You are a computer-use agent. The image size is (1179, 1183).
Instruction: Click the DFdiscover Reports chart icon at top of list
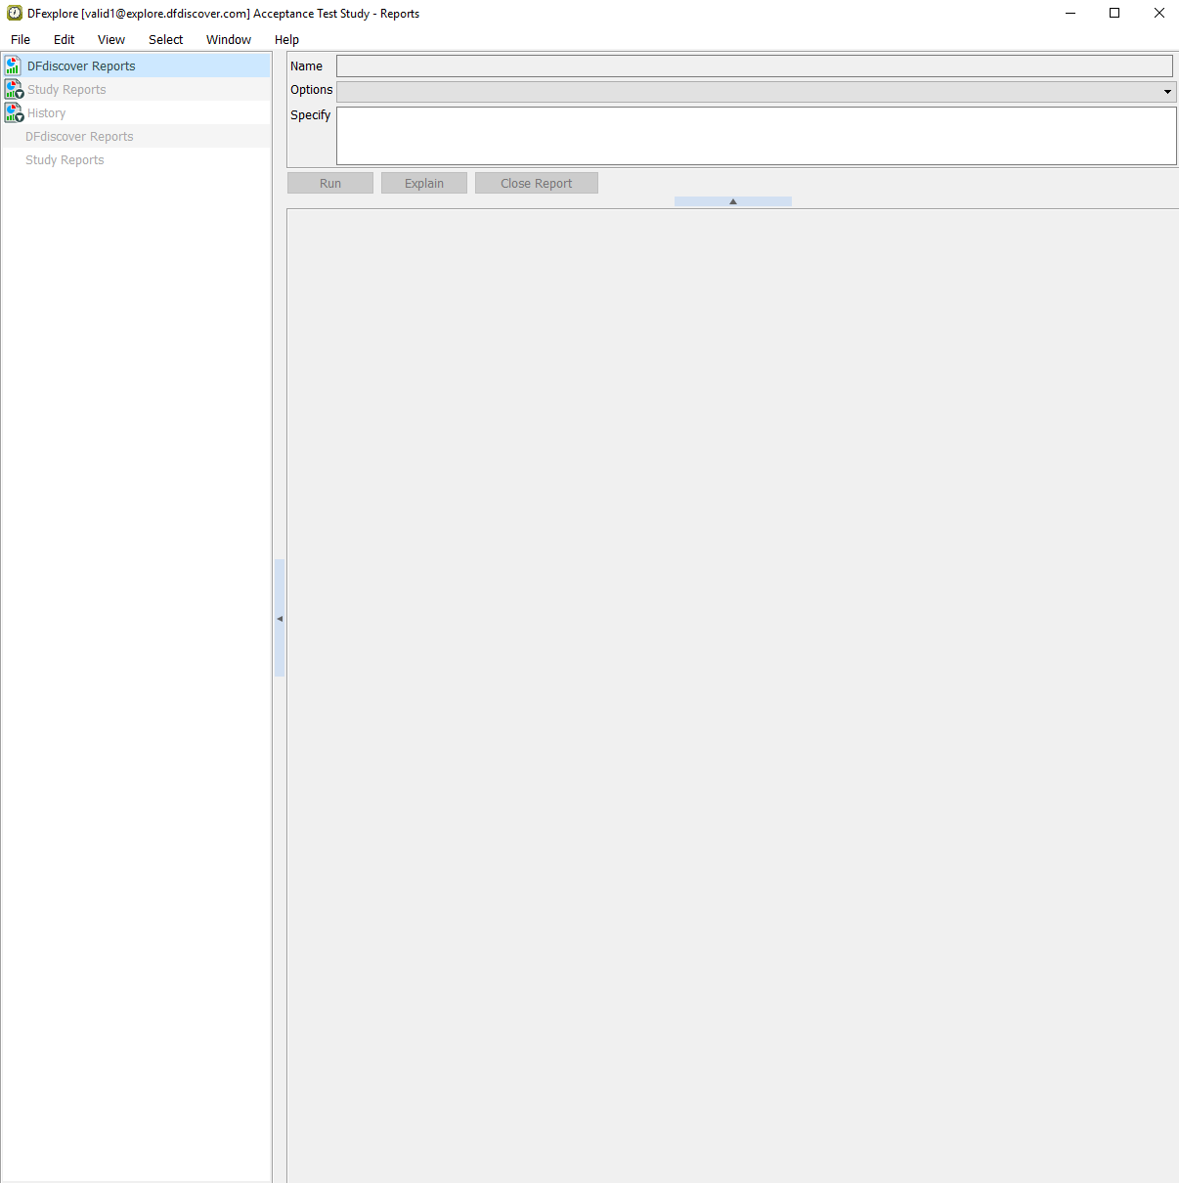pos(13,66)
